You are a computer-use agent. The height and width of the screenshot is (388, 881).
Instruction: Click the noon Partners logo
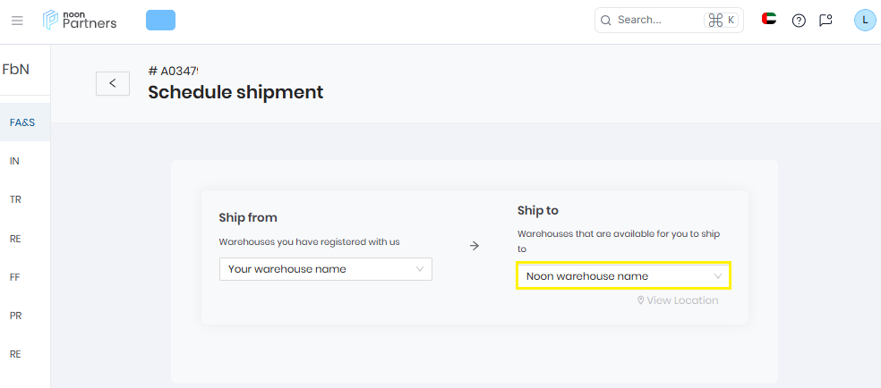point(80,21)
